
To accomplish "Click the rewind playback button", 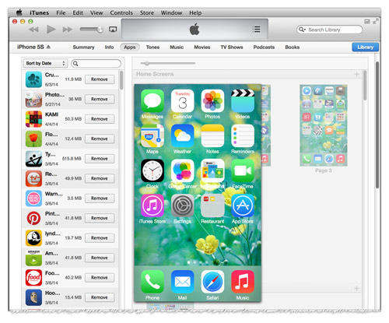I will pos(34,30).
